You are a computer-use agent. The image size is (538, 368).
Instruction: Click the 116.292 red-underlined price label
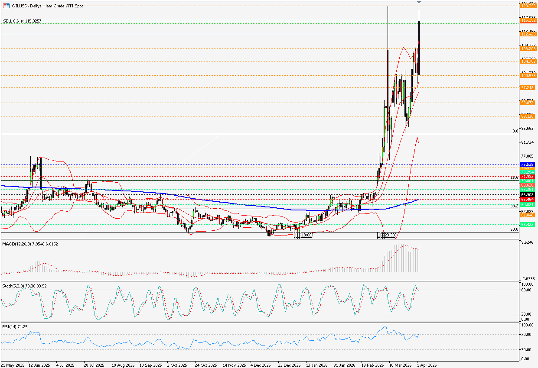528,20
